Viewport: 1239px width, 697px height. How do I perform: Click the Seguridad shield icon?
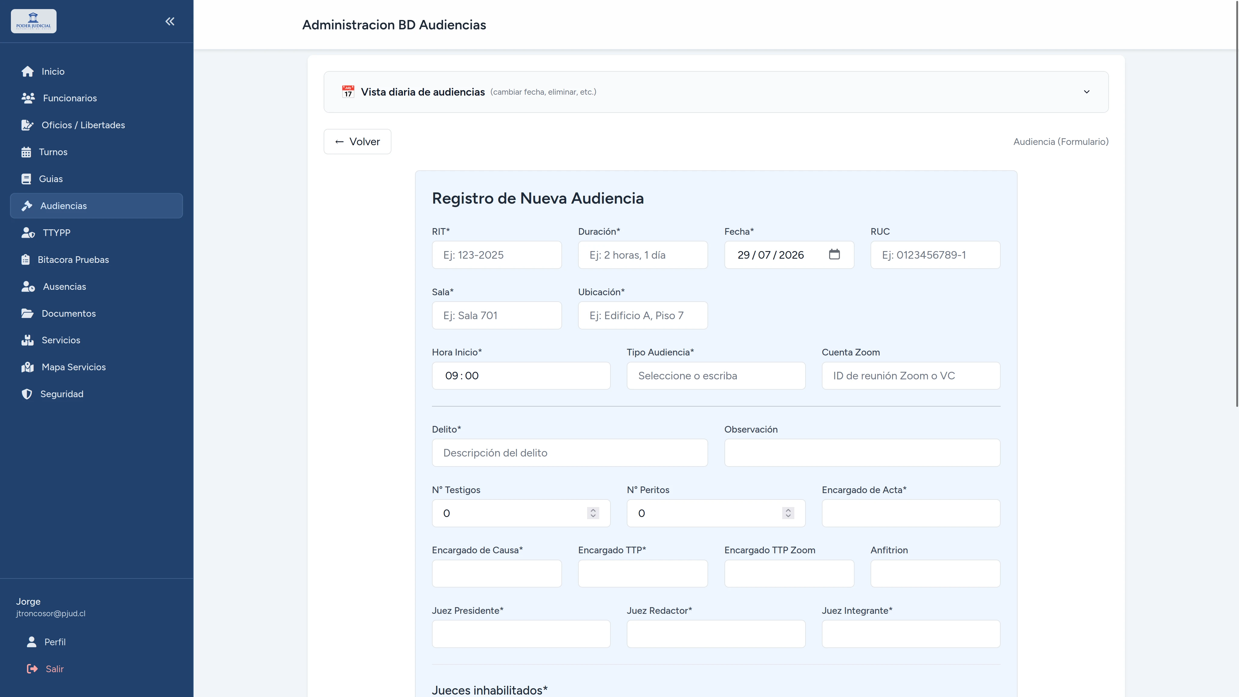click(27, 394)
